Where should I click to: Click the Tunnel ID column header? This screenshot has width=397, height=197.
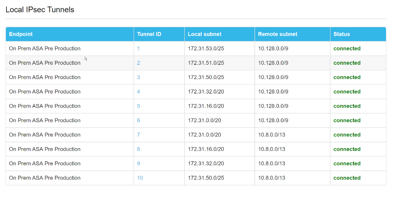click(149, 34)
